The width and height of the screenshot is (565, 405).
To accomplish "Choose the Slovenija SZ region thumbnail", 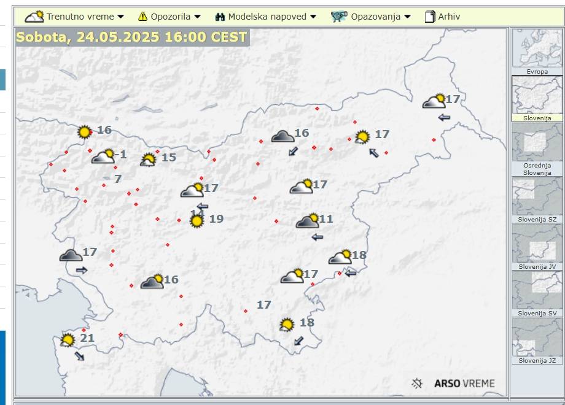I will coord(537,196).
